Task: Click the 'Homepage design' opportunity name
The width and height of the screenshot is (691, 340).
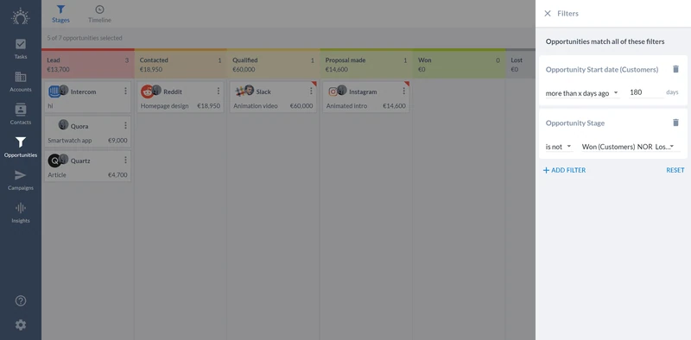Action: point(164,105)
